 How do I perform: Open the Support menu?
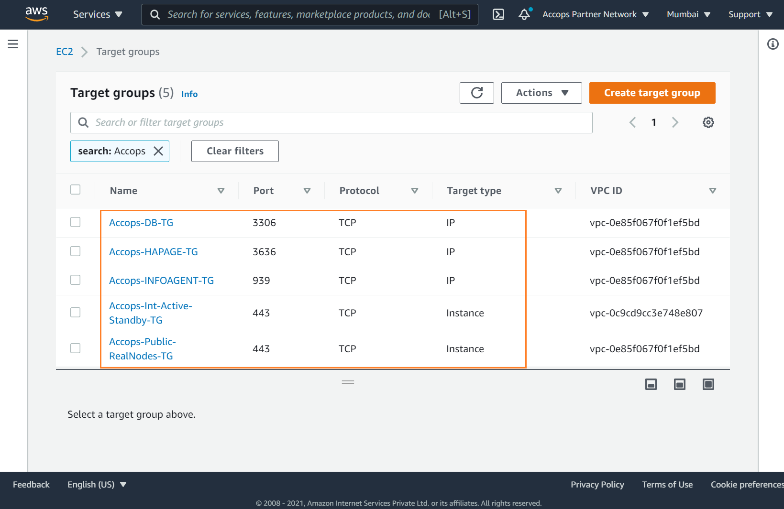pyautogui.click(x=750, y=14)
